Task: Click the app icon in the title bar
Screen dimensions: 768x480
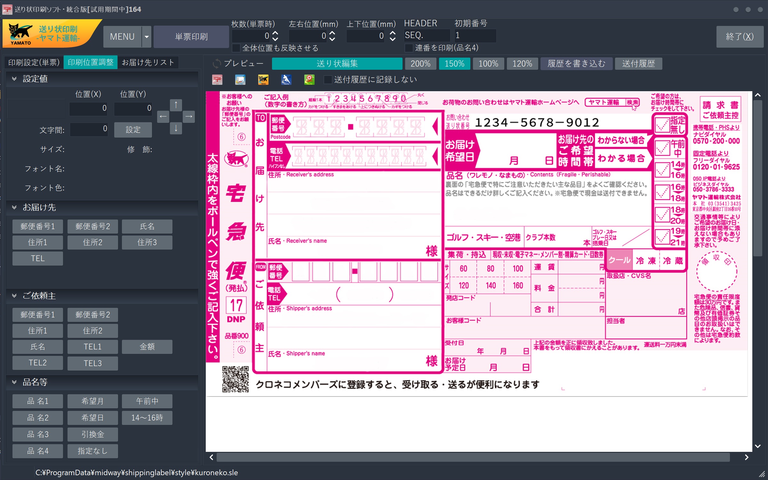Action: 7,9
